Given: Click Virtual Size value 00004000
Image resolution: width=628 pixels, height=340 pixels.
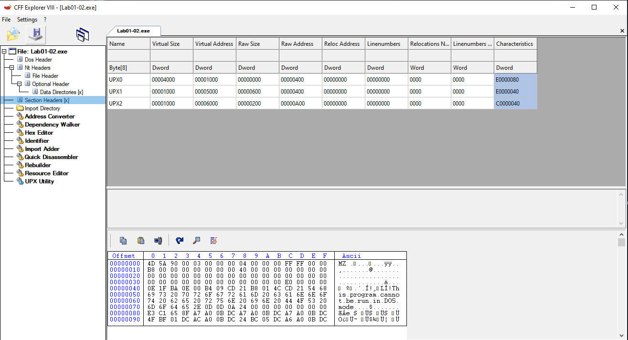Looking at the screenshot, I should pyautogui.click(x=171, y=79).
